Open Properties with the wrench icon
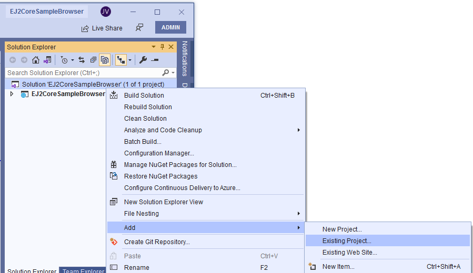Image resolution: width=473 pixels, height=273 pixels. (x=143, y=60)
